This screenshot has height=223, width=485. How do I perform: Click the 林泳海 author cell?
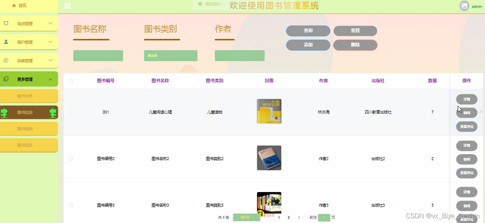coord(324,112)
